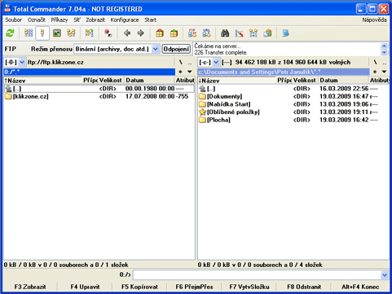
Task: Open the Označit menu
Action: coord(37,20)
